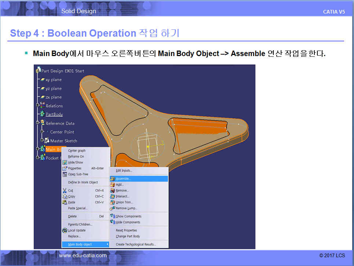
Task: Open the Main Body object submenu arrow
Action: click(x=107, y=244)
